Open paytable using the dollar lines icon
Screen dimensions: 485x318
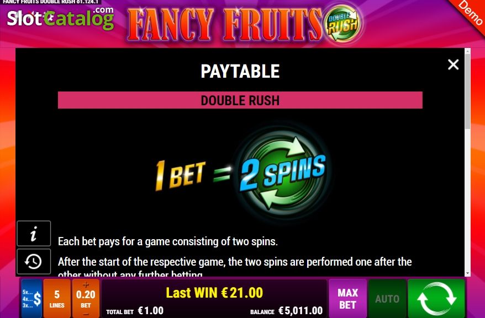click(31, 298)
